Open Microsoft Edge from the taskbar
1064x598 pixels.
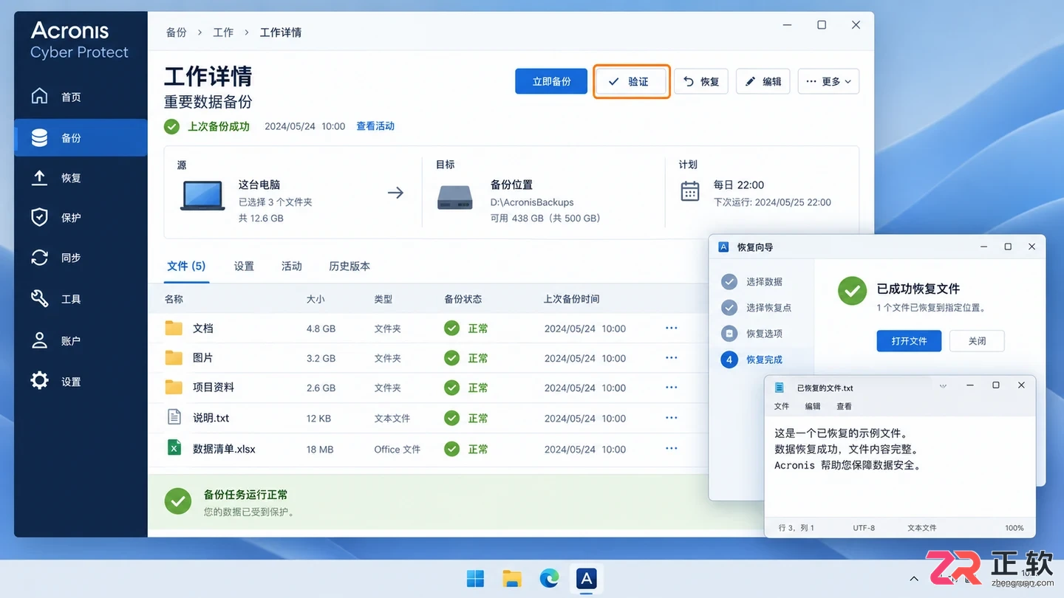coord(549,579)
